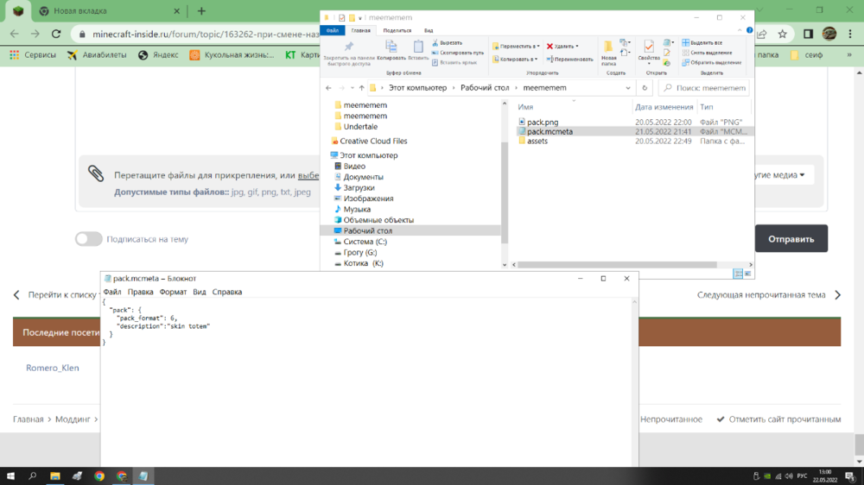Viewport: 864px width, 485px height.
Task: Open Файл tab in Explorer ribbon
Action: tap(333, 30)
